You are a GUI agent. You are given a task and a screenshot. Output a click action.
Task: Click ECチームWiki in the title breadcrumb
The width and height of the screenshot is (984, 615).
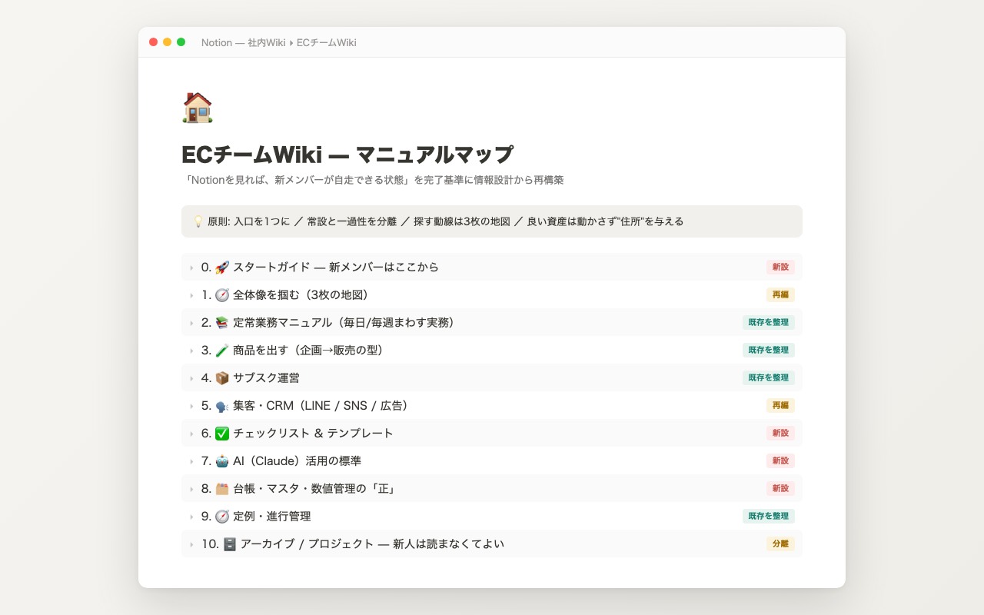[326, 42]
